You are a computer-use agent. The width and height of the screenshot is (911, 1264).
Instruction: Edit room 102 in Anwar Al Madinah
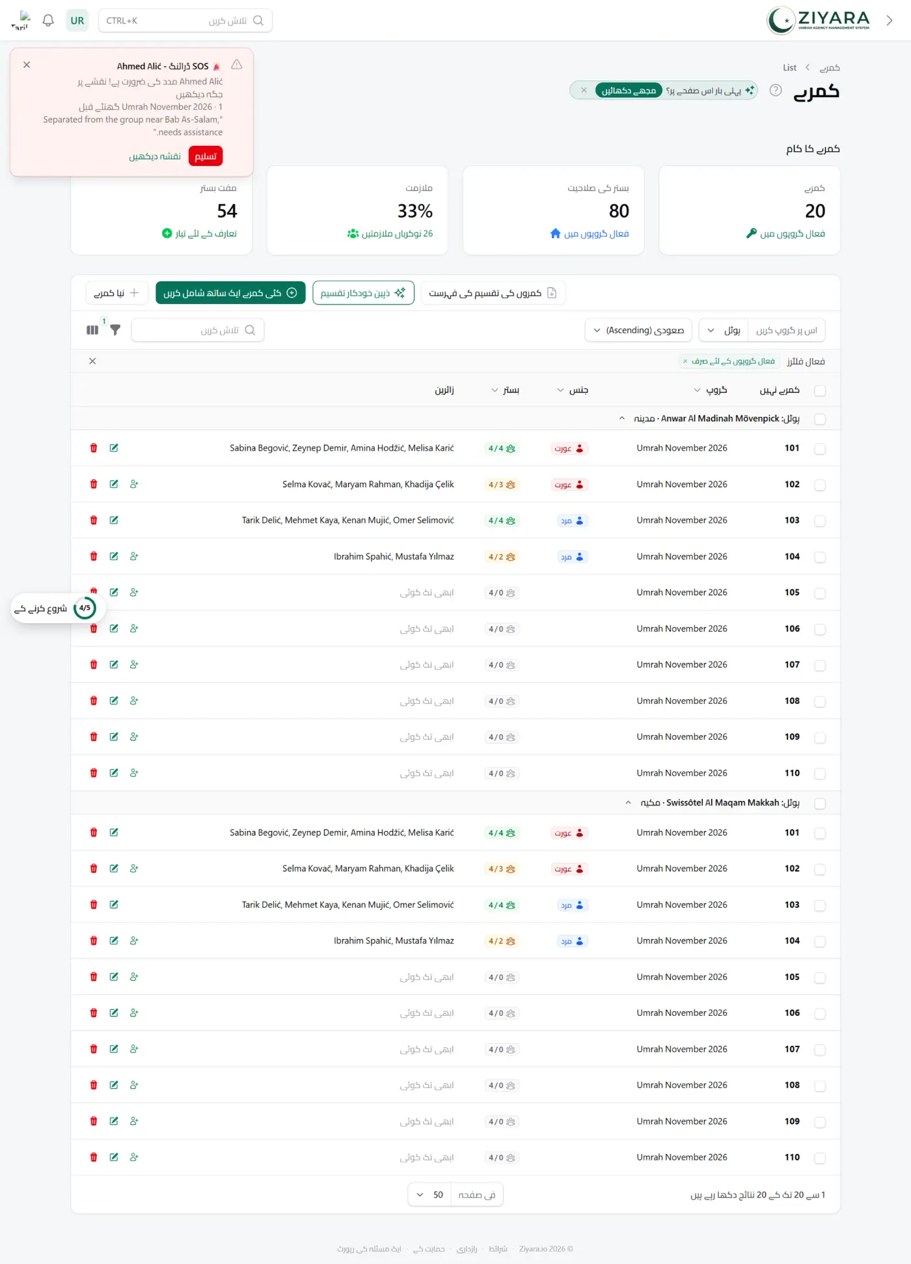pos(114,484)
